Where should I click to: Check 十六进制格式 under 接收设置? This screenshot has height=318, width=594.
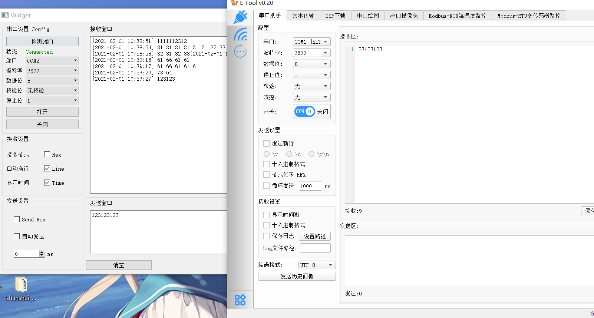266,225
